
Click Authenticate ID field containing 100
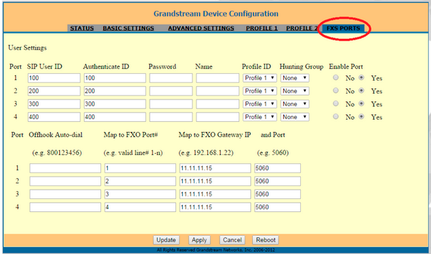pyautogui.click(x=115, y=78)
